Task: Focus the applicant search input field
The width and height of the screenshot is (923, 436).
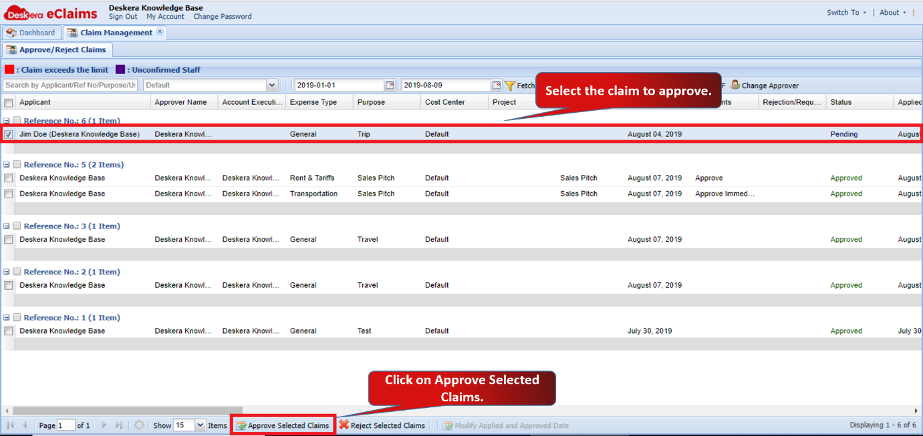Action: point(70,85)
